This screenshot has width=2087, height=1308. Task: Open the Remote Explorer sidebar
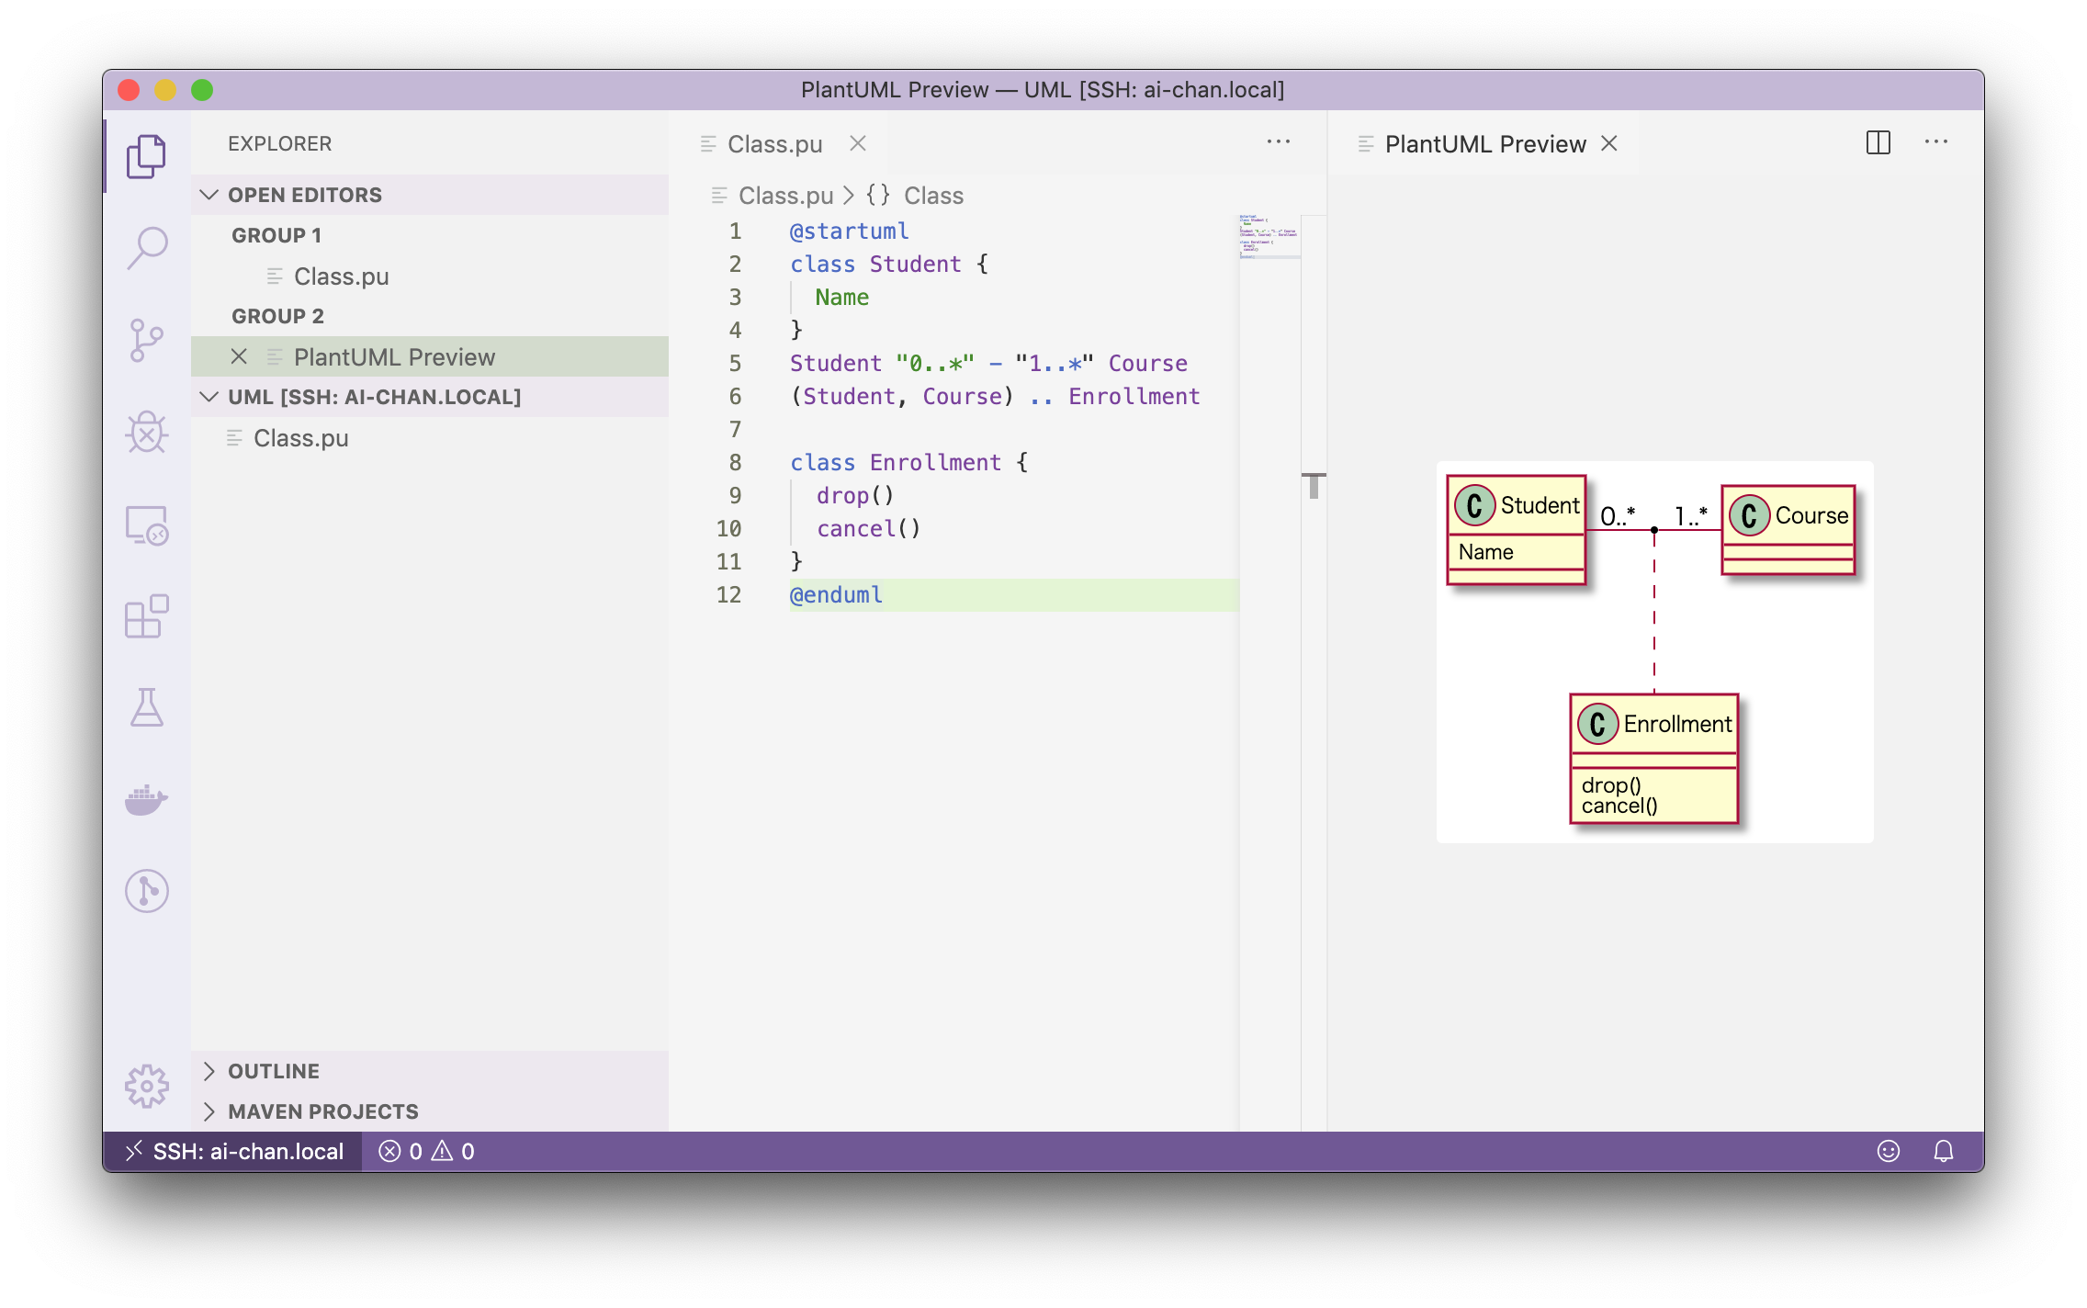[147, 525]
